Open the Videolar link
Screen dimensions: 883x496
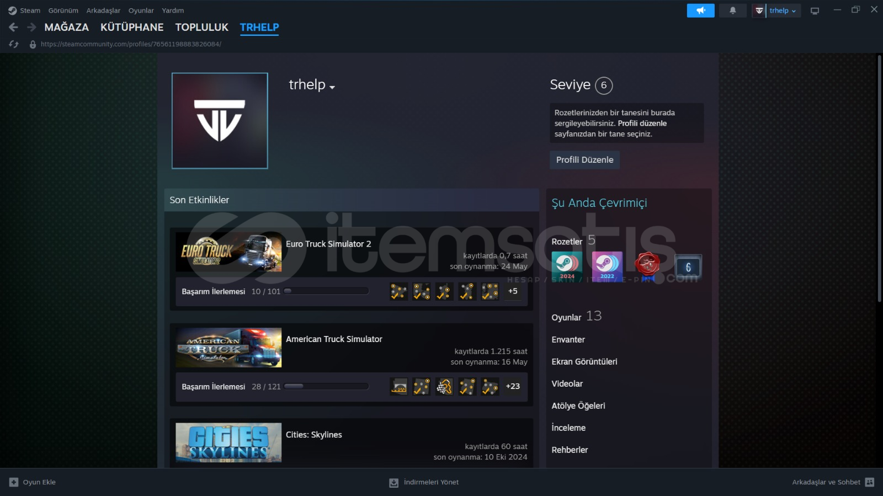point(567,384)
